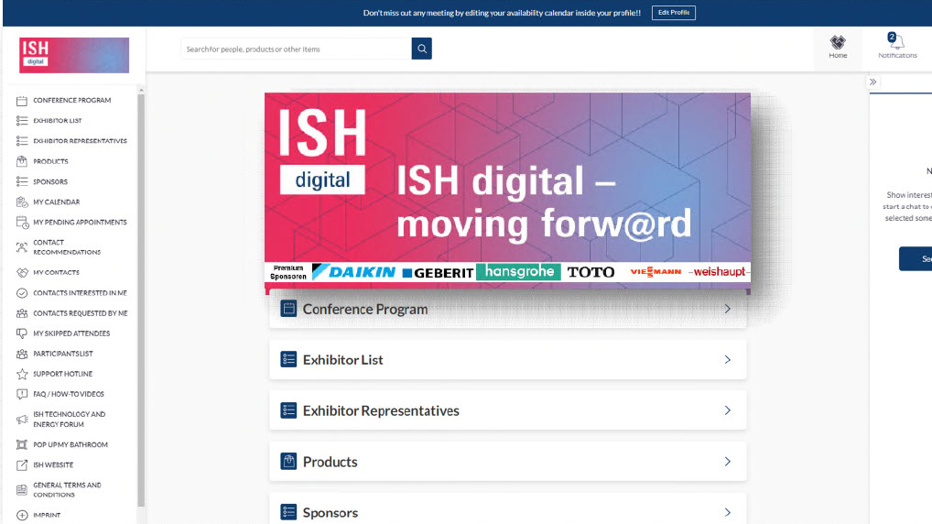Click the Contacts Requested By Me icon
The height and width of the screenshot is (524, 932).
point(22,313)
